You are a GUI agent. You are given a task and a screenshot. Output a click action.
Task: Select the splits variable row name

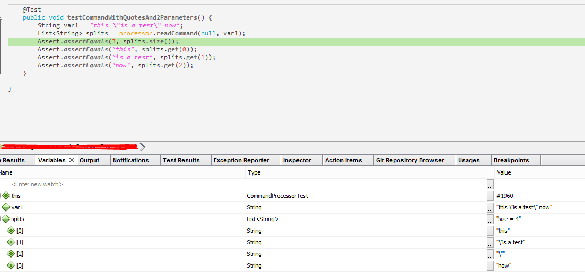click(x=18, y=219)
